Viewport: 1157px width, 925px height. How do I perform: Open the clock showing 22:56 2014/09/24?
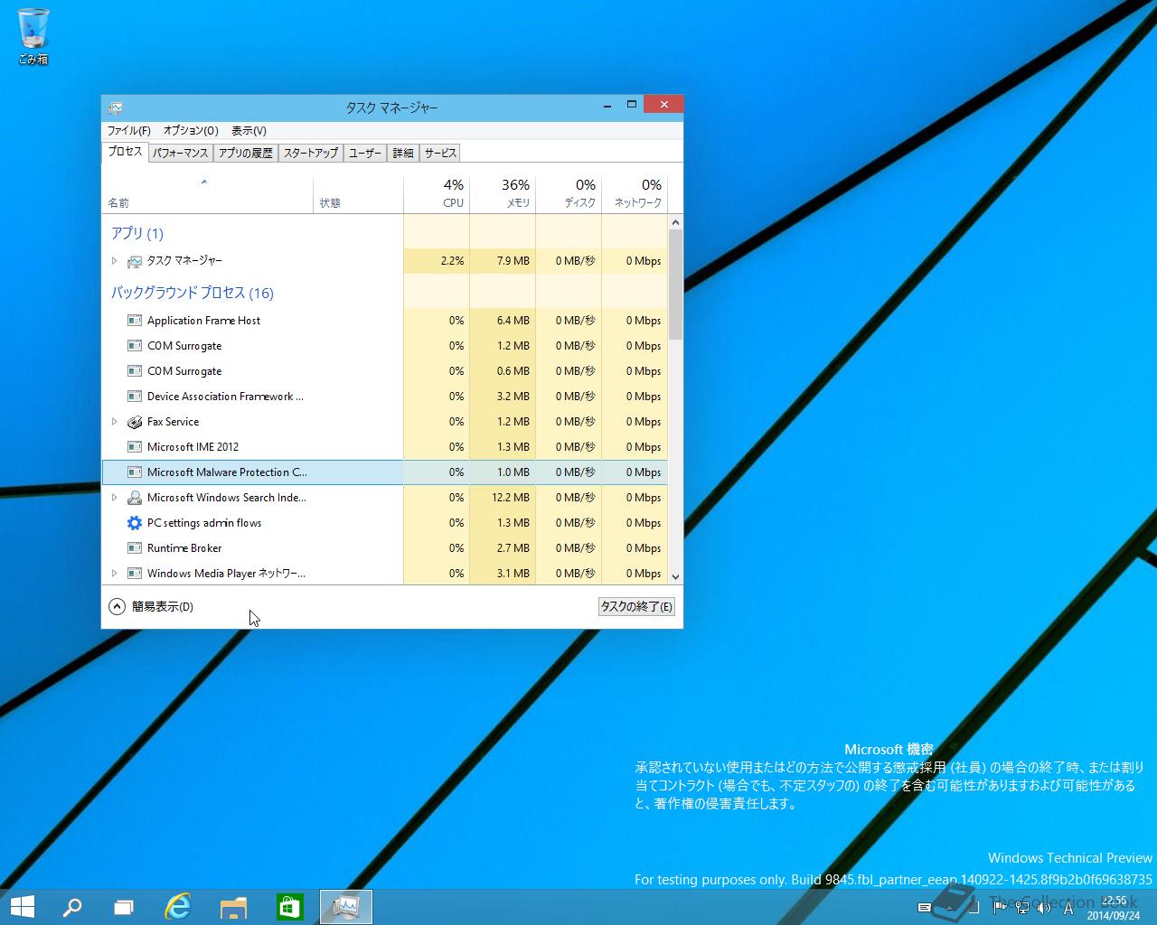click(x=1113, y=908)
